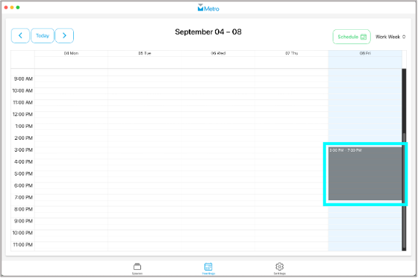The image size is (418, 278).
Task: Click the 05 Tue column header
Action: [145, 53]
